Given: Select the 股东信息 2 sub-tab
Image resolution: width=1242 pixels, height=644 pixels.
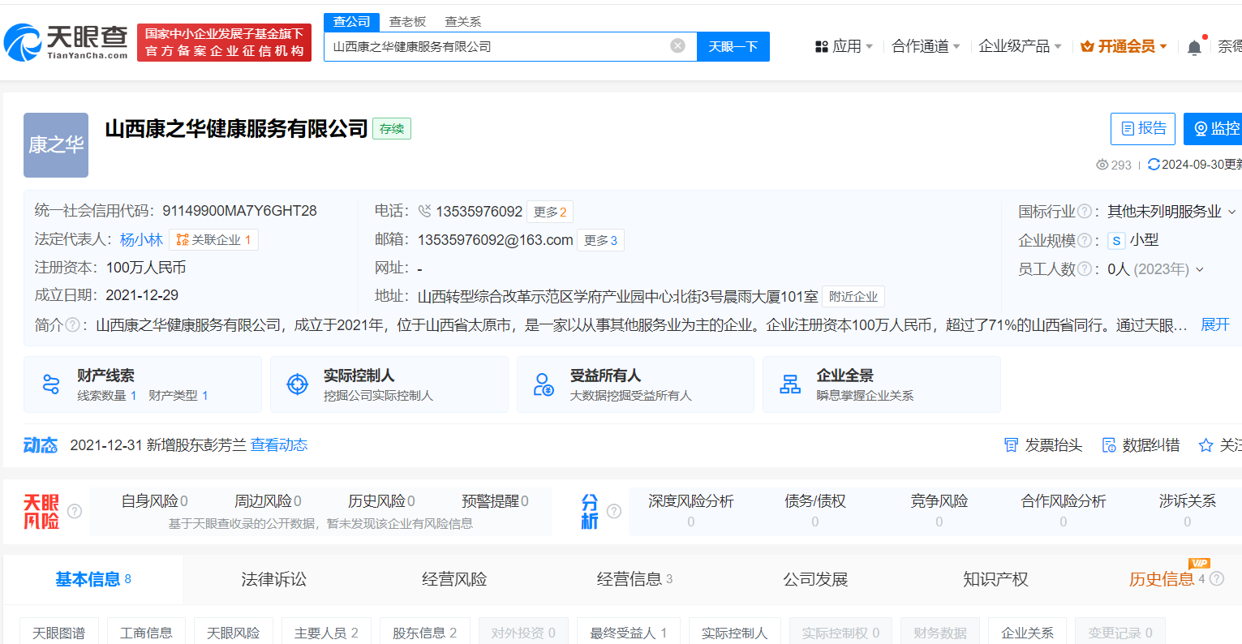Looking at the screenshot, I should tap(425, 633).
